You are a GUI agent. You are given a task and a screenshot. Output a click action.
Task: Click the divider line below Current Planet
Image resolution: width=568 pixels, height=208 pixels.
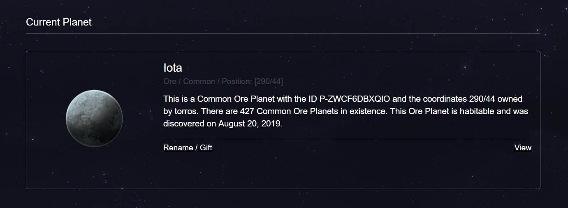pyautogui.click(x=283, y=34)
